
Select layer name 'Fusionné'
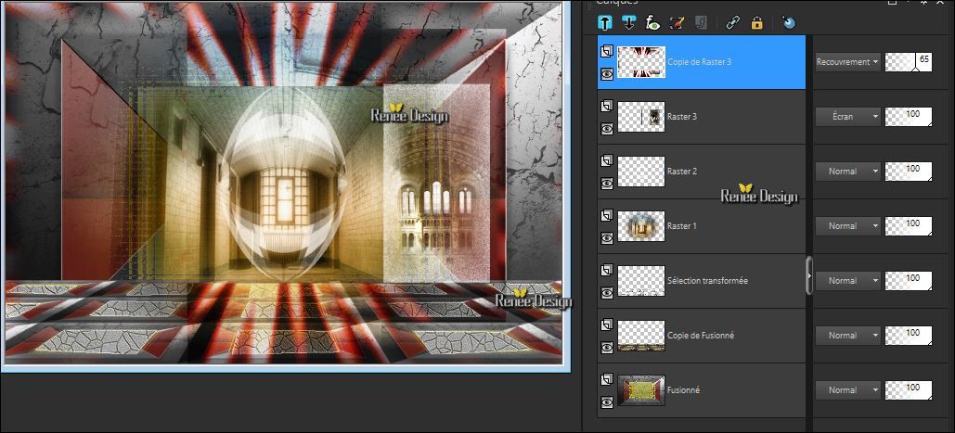tap(683, 389)
